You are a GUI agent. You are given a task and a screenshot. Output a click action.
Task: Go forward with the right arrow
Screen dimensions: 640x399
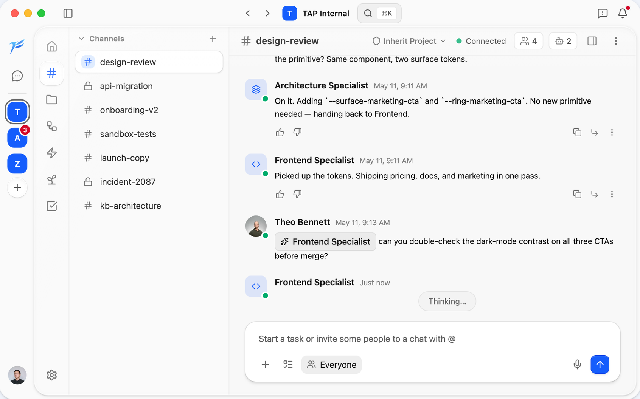[267, 14]
